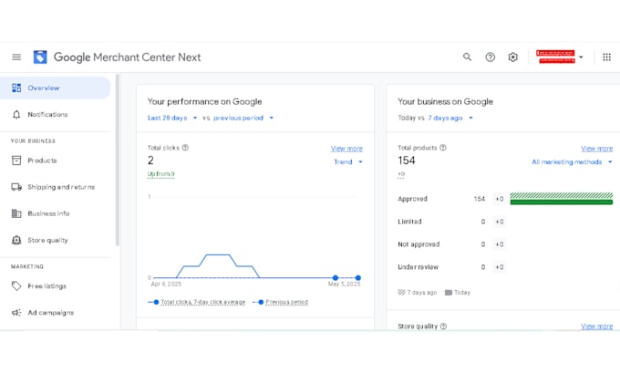The image size is (620, 373).
Task: Open Store quality in the sidebar
Action: click(x=55, y=240)
